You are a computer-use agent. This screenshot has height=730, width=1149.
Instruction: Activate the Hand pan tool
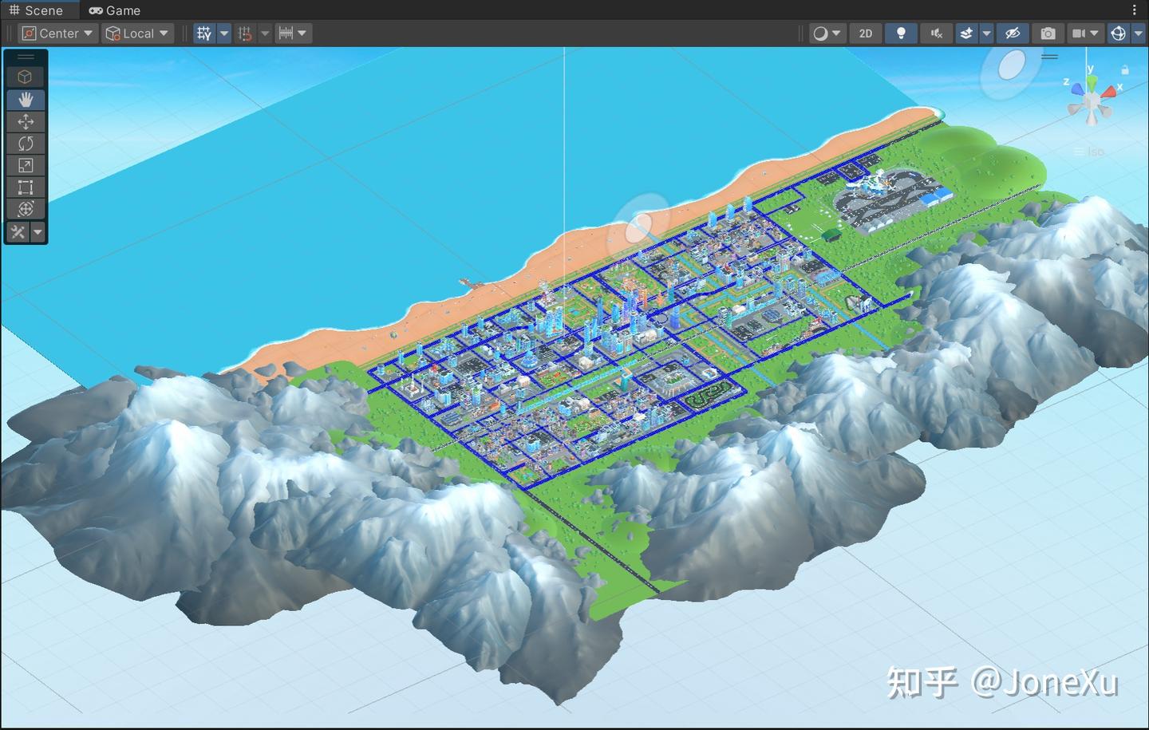point(26,100)
